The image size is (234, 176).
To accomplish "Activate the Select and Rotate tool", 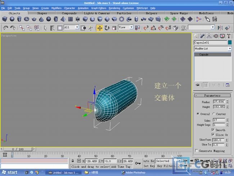I will click(x=107, y=28).
